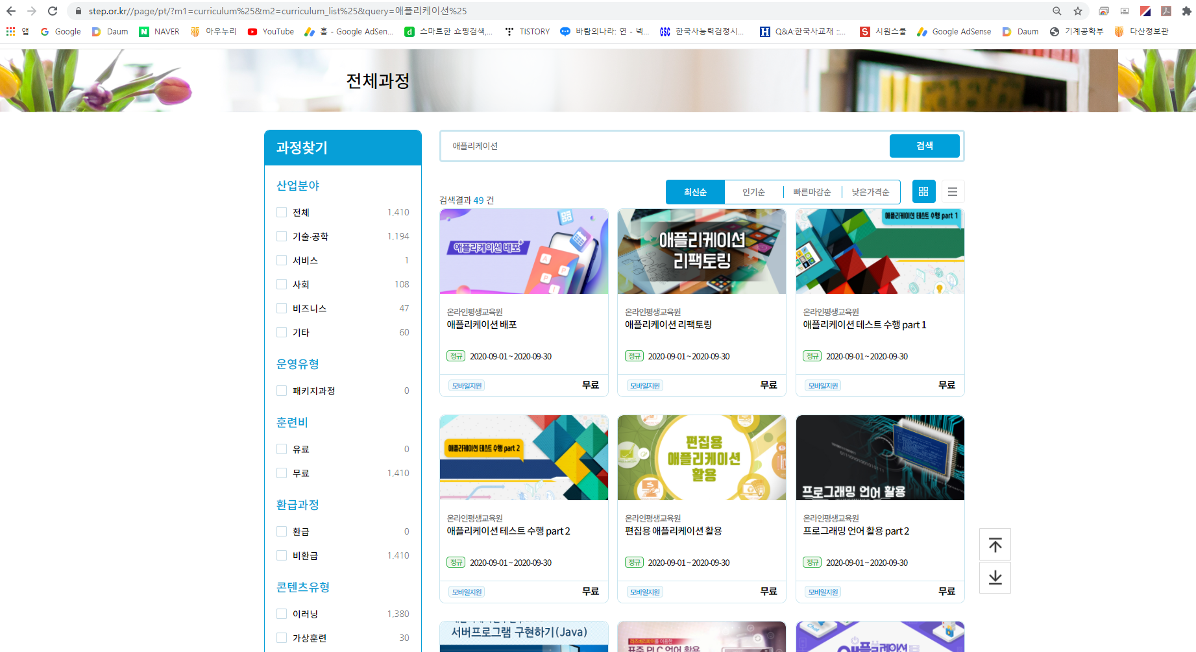This screenshot has width=1196, height=652.
Task: Open the 시원스쿨 bookmark
Action: tap(883, 31)
